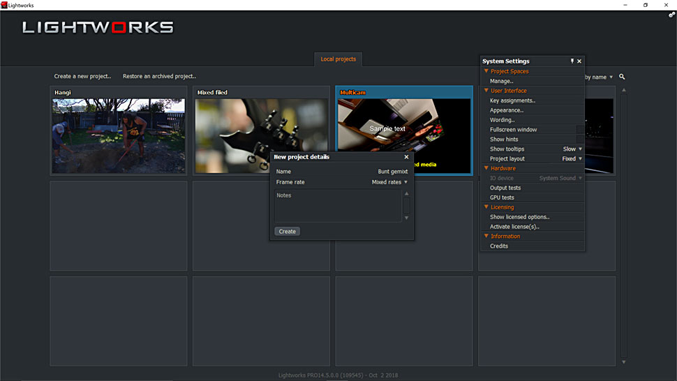This screenshot has height=381, width=677.
Task: Click into the Notes text area
Action: click(x=338, y=207)
